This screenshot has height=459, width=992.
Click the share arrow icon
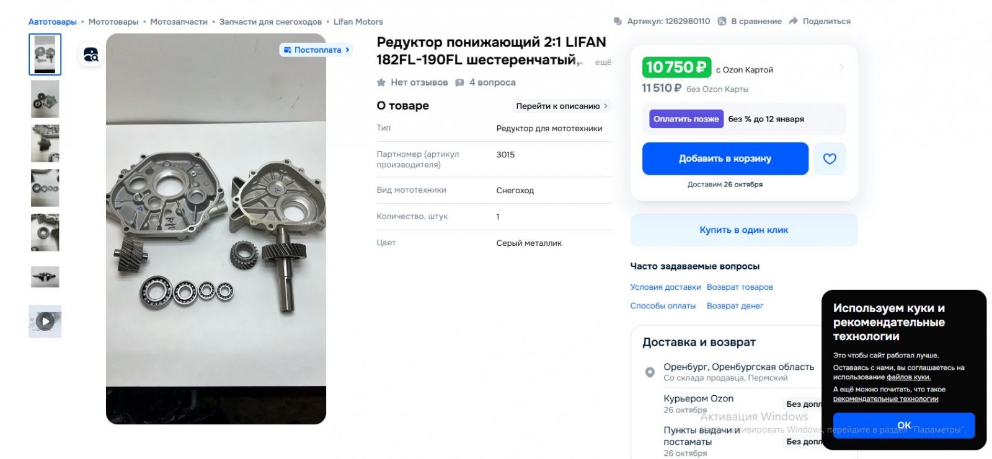(x=793, y=21)
